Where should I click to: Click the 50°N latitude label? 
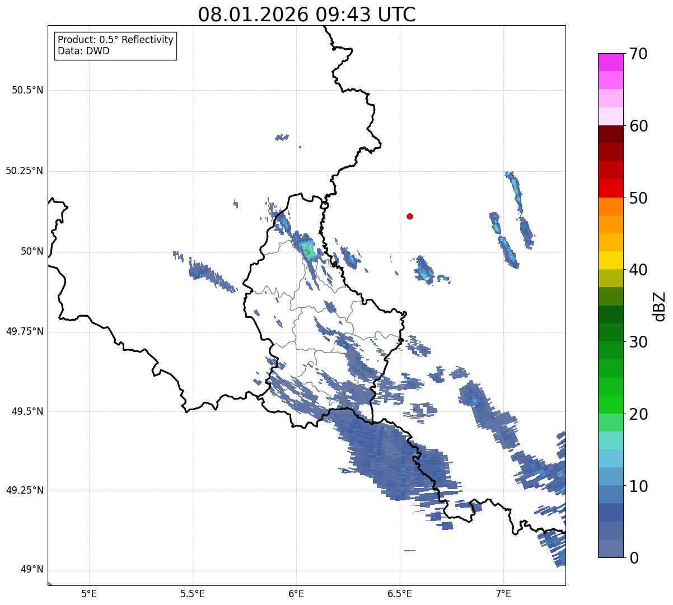[x=32, y=252]
